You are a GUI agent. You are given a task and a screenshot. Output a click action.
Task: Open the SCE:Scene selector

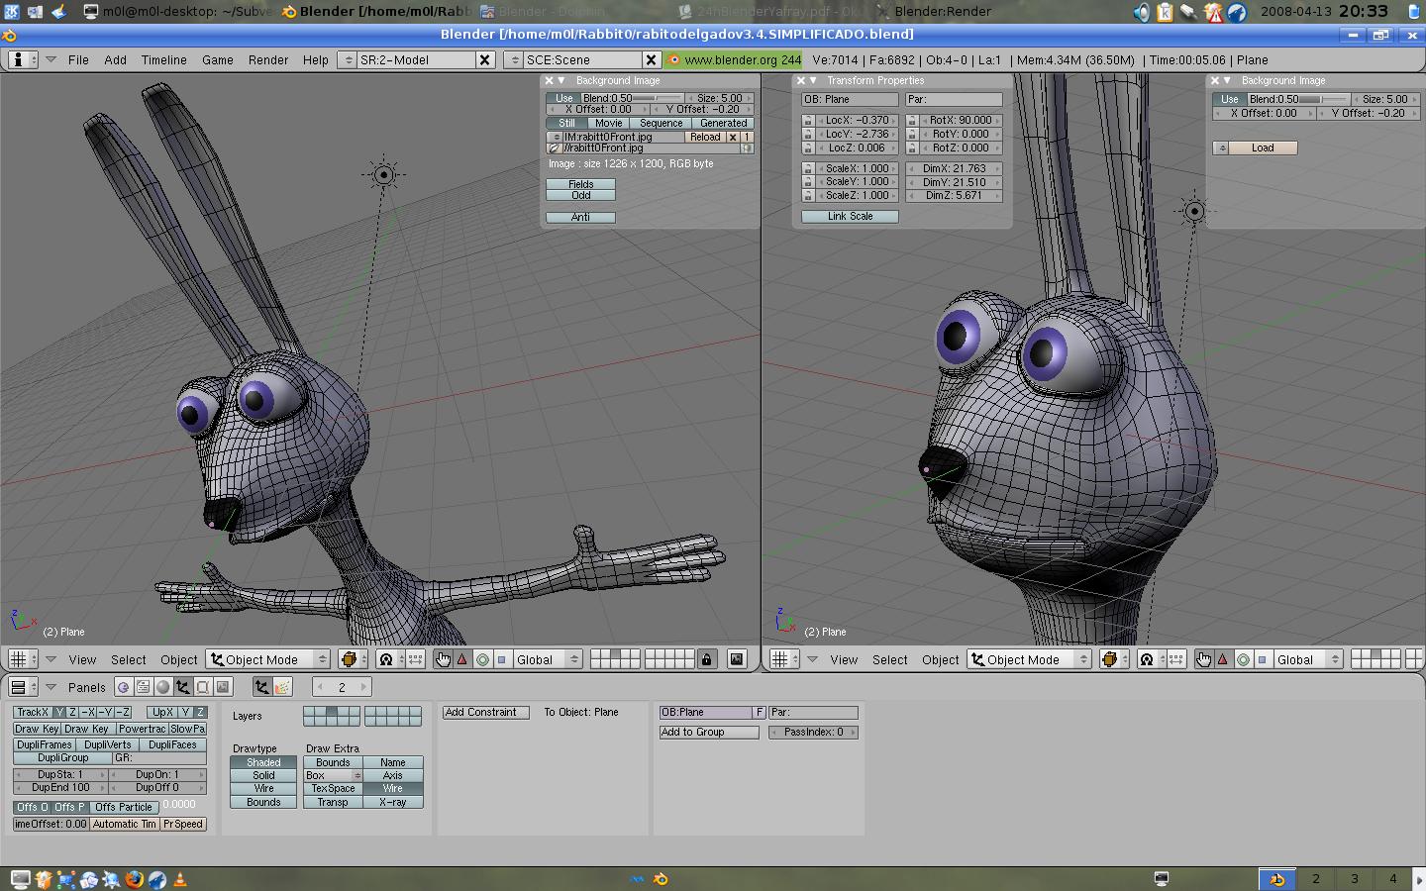(514, 60)
